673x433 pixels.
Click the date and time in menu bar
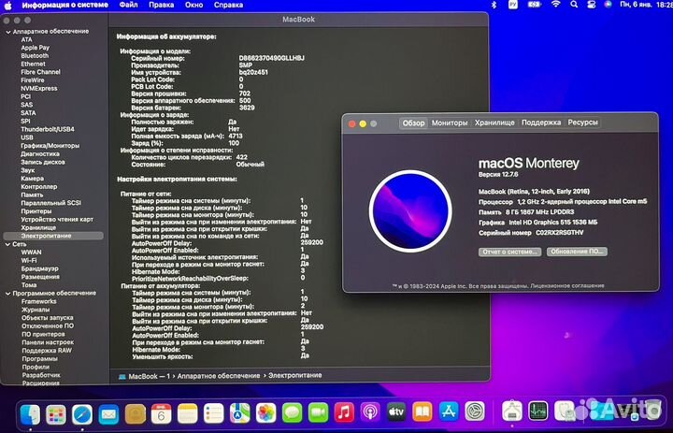647,5
